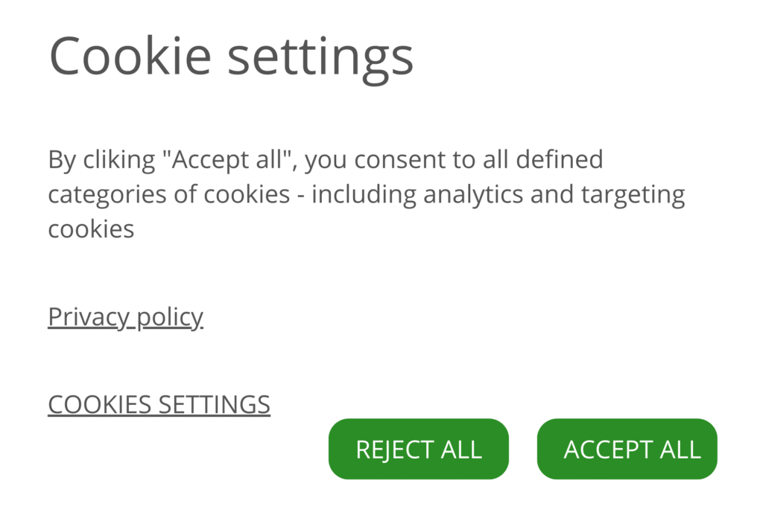763x527 pixels.
Task: Click the quoted "Accept all" text in description
Action: point(233,159)
